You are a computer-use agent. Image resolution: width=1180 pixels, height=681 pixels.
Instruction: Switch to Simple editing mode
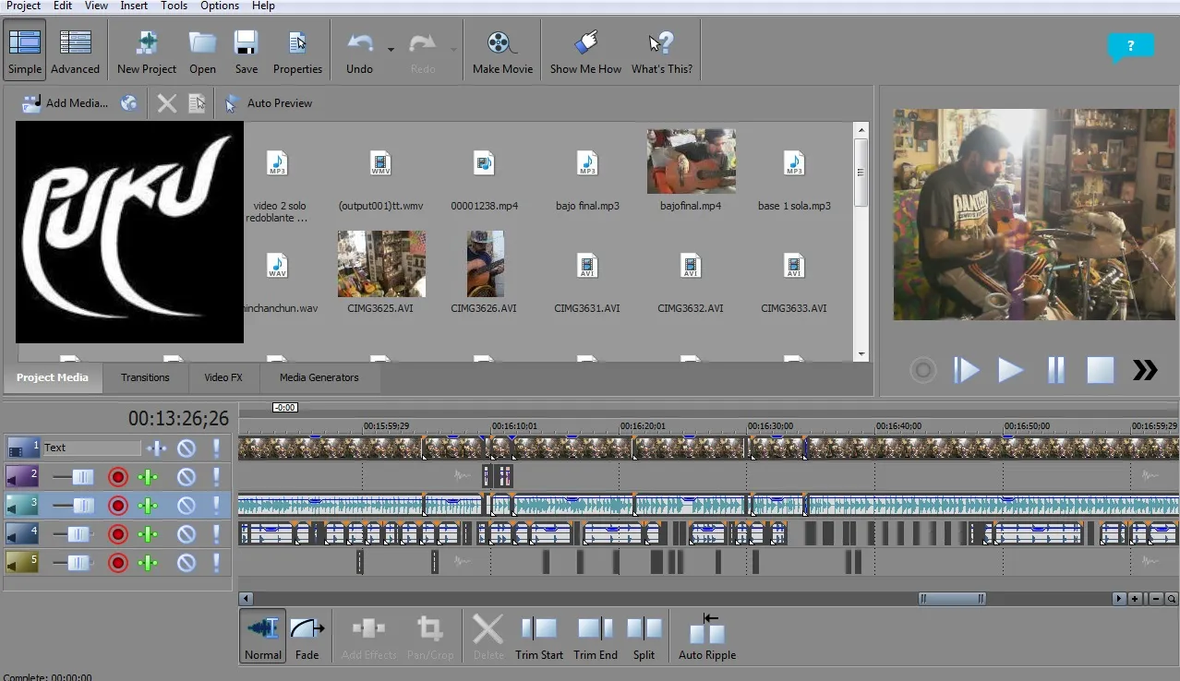pyautogui.click(x=25, y=52)
